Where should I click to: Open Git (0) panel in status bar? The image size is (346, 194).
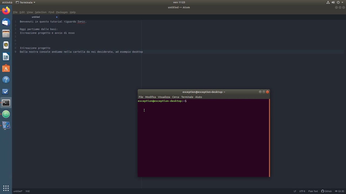tap(340, 191)
